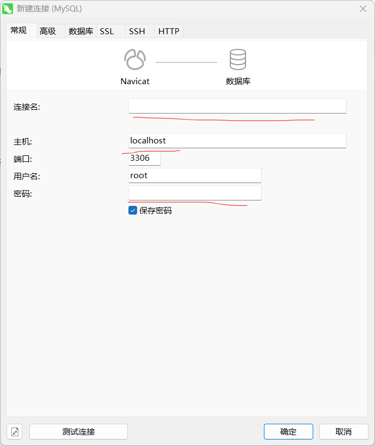Click the bottom-left expand window icon button
This screenshot has height=446, width=375.
click(x=15, y=431)
